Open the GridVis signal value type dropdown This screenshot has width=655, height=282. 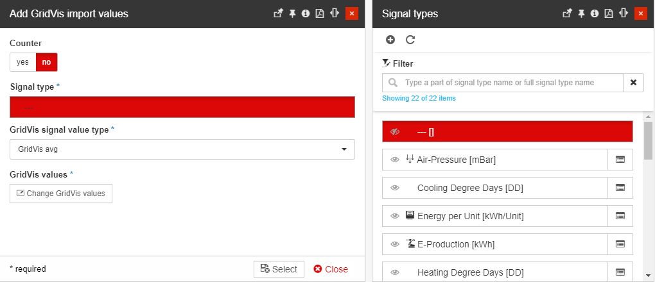click(x=182, y=149)
